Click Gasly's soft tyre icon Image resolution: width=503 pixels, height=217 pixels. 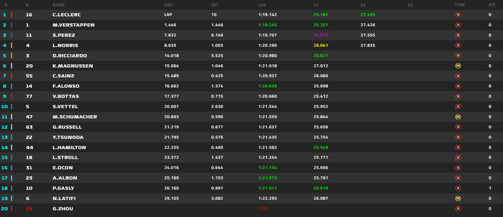click(x=458, y=188)
